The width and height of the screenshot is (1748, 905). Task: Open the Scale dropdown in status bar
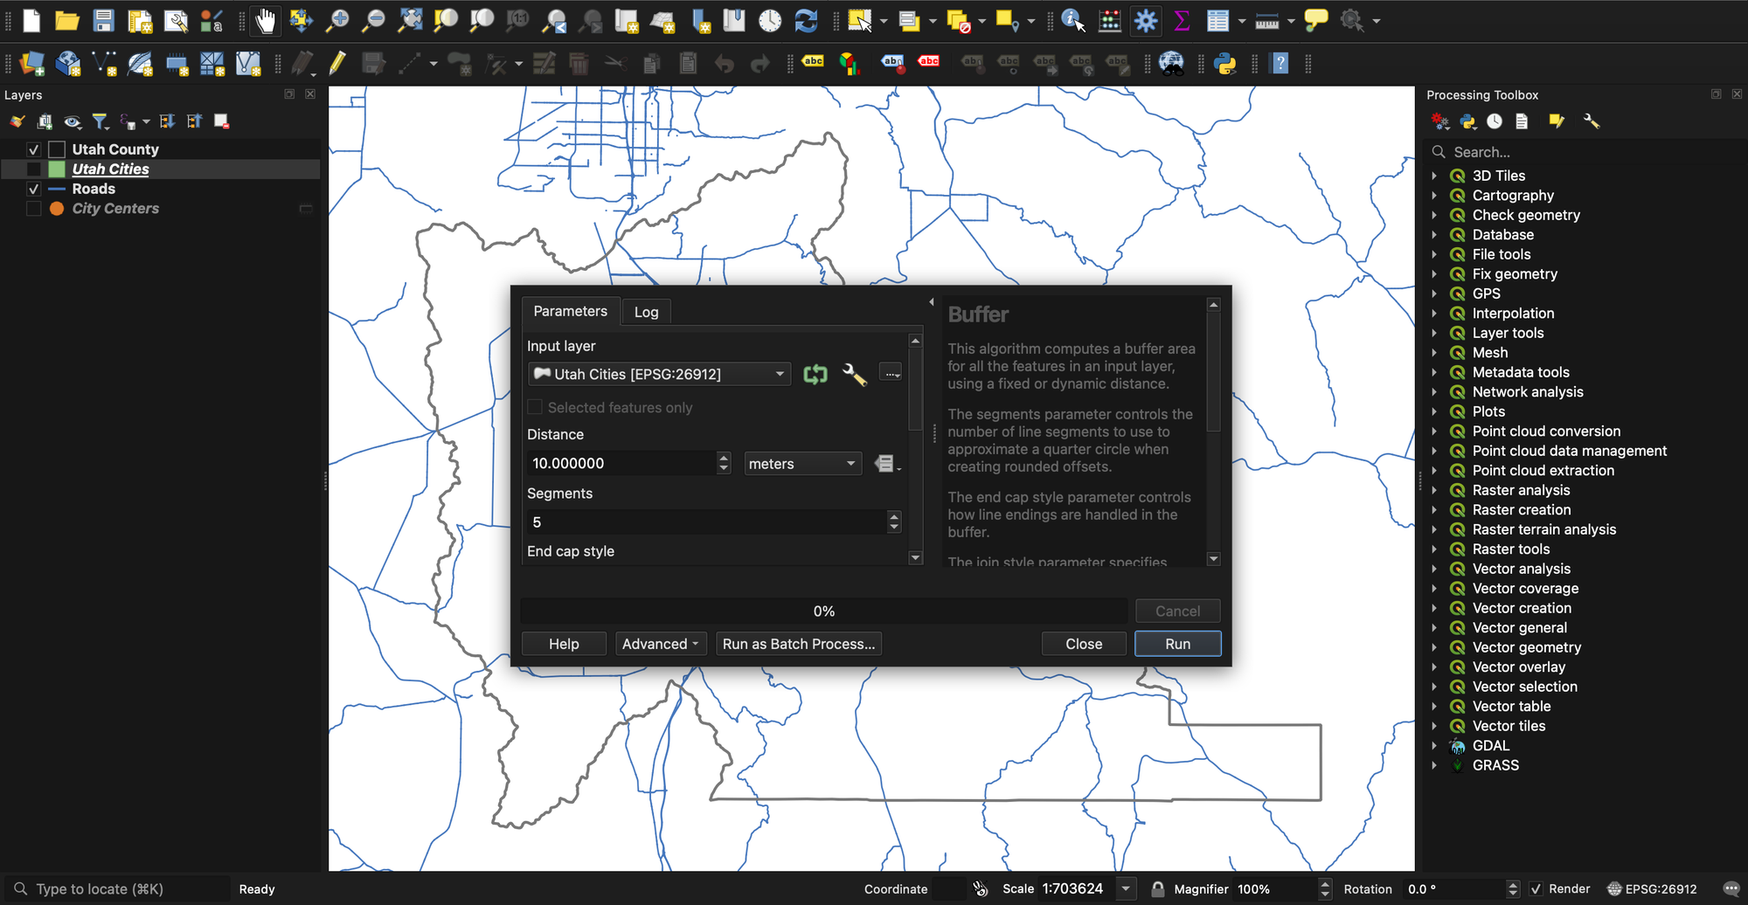[1126, 888]
